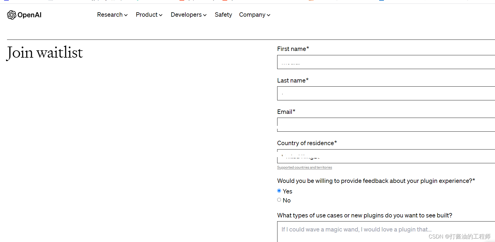Open the Safety page
495x242 pixels.
click(223, 15)
